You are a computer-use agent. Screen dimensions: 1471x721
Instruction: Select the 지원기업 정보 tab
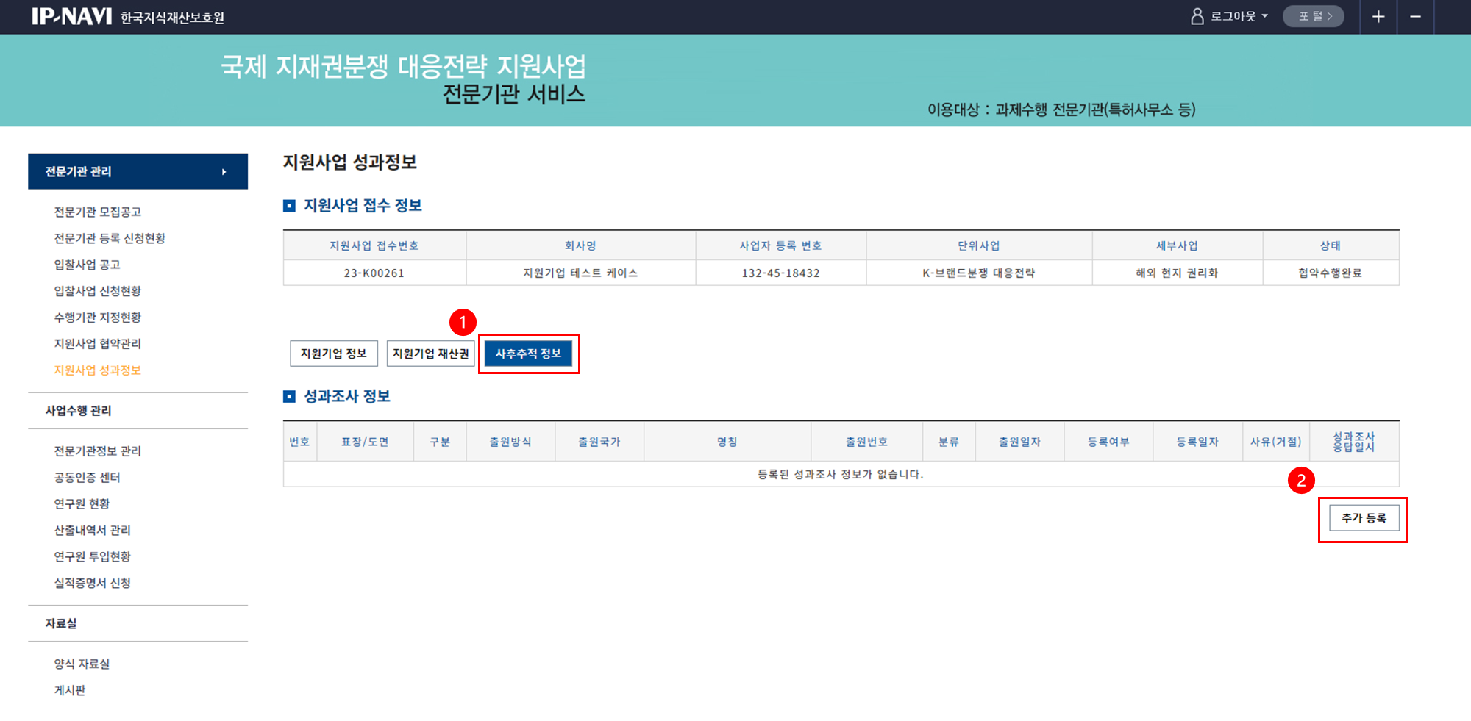tap(333, 354)
